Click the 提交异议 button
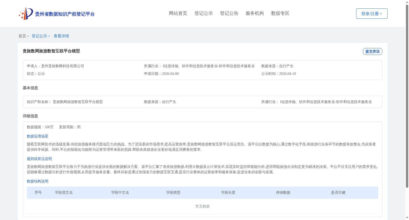The width and height of the screenshot is (409, 220). [372, 51]
